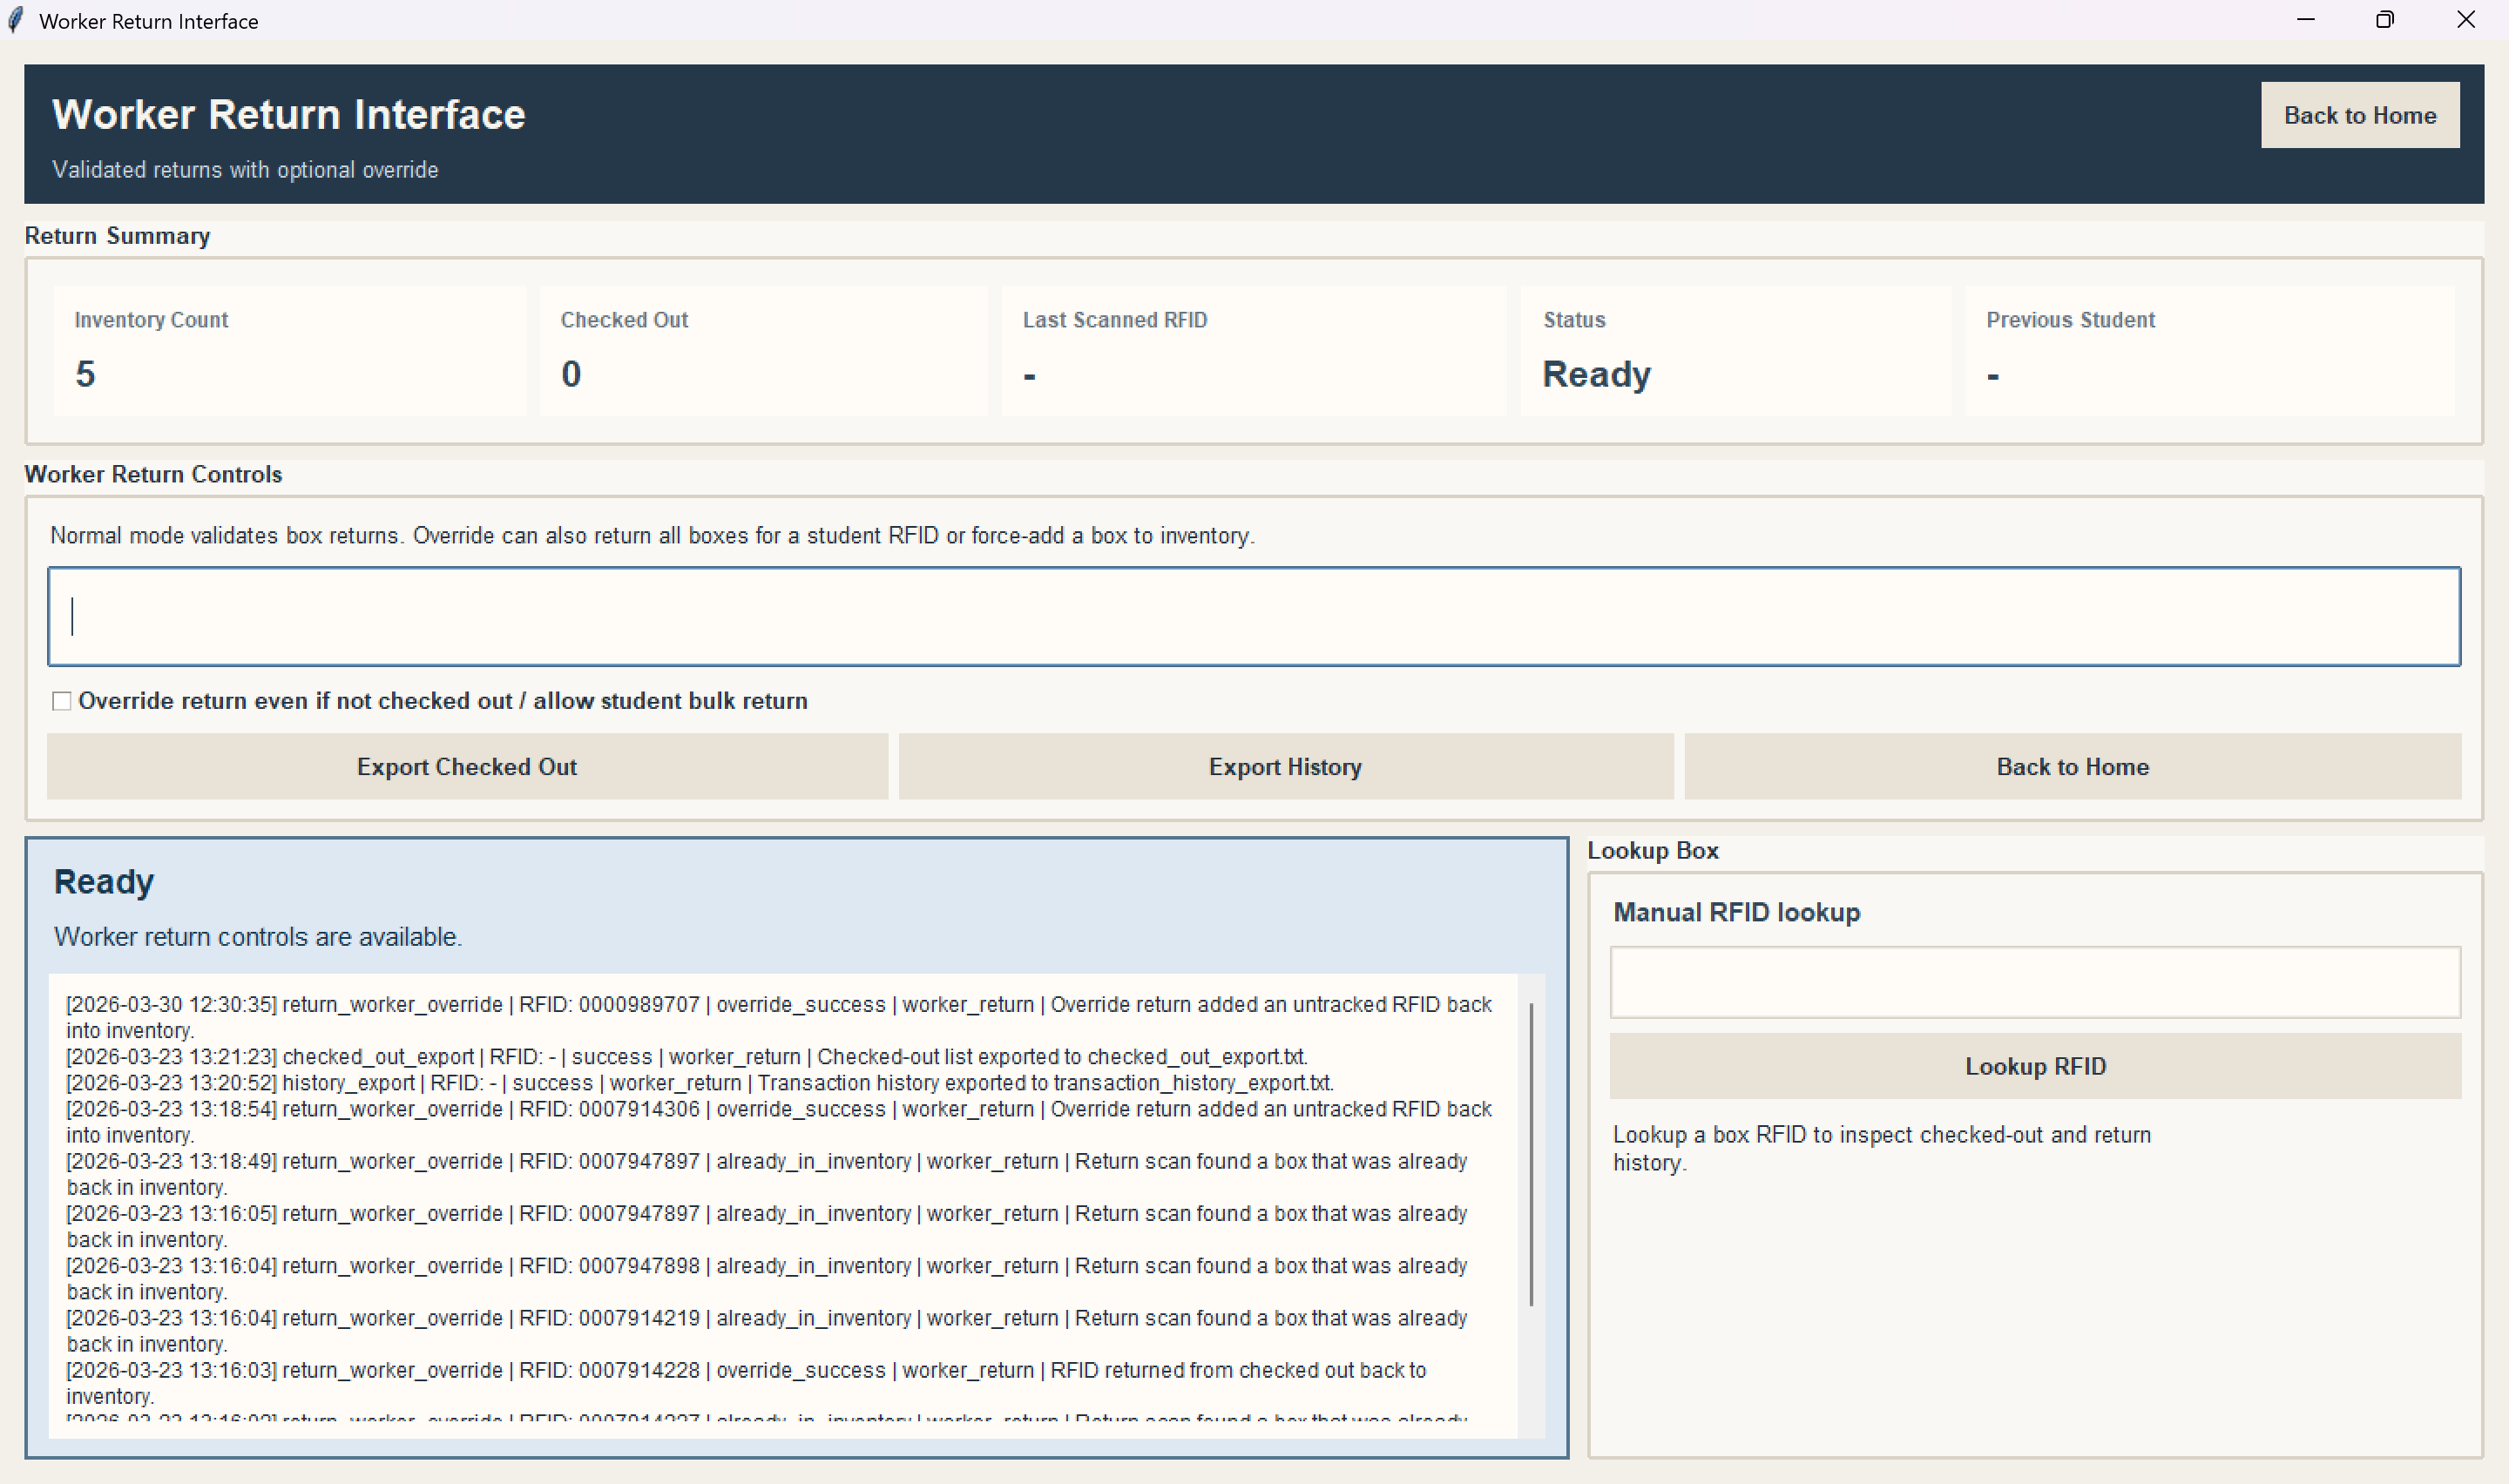
Task: Click Back to Home in the dark header
Action: tap(2360, 115)
